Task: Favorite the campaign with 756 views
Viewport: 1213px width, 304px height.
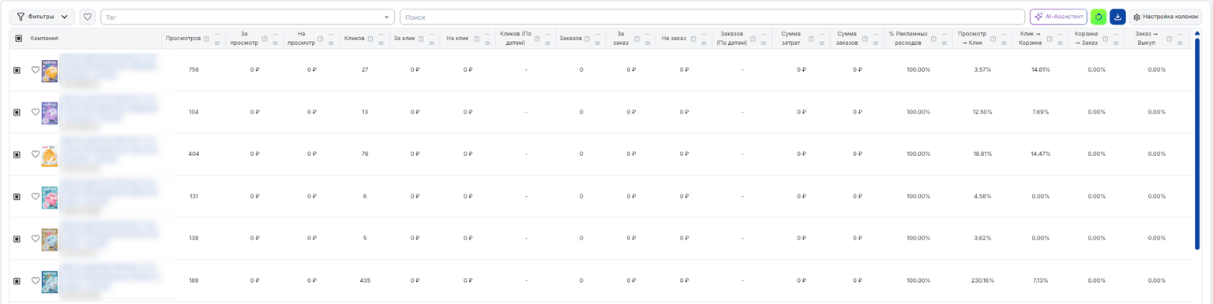Action: pyautogui.click(x=35, y=69)
